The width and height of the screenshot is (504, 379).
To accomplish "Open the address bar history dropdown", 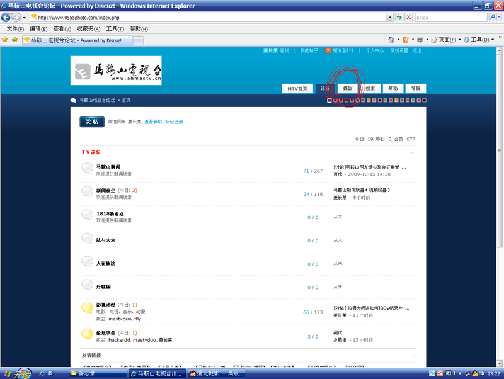I will click(x=391, y=18).
